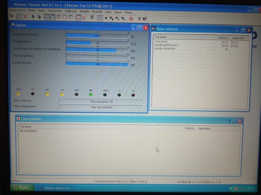Click the small red X toolbar icon near left
Image resolution: width=261 pixels, height=195 pixels.
(25, 17)
